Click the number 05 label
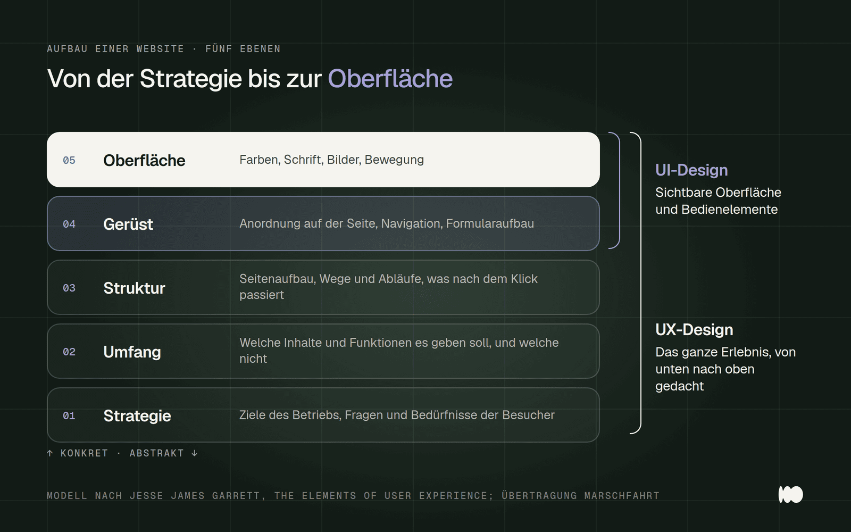 (x=69, y=160)
